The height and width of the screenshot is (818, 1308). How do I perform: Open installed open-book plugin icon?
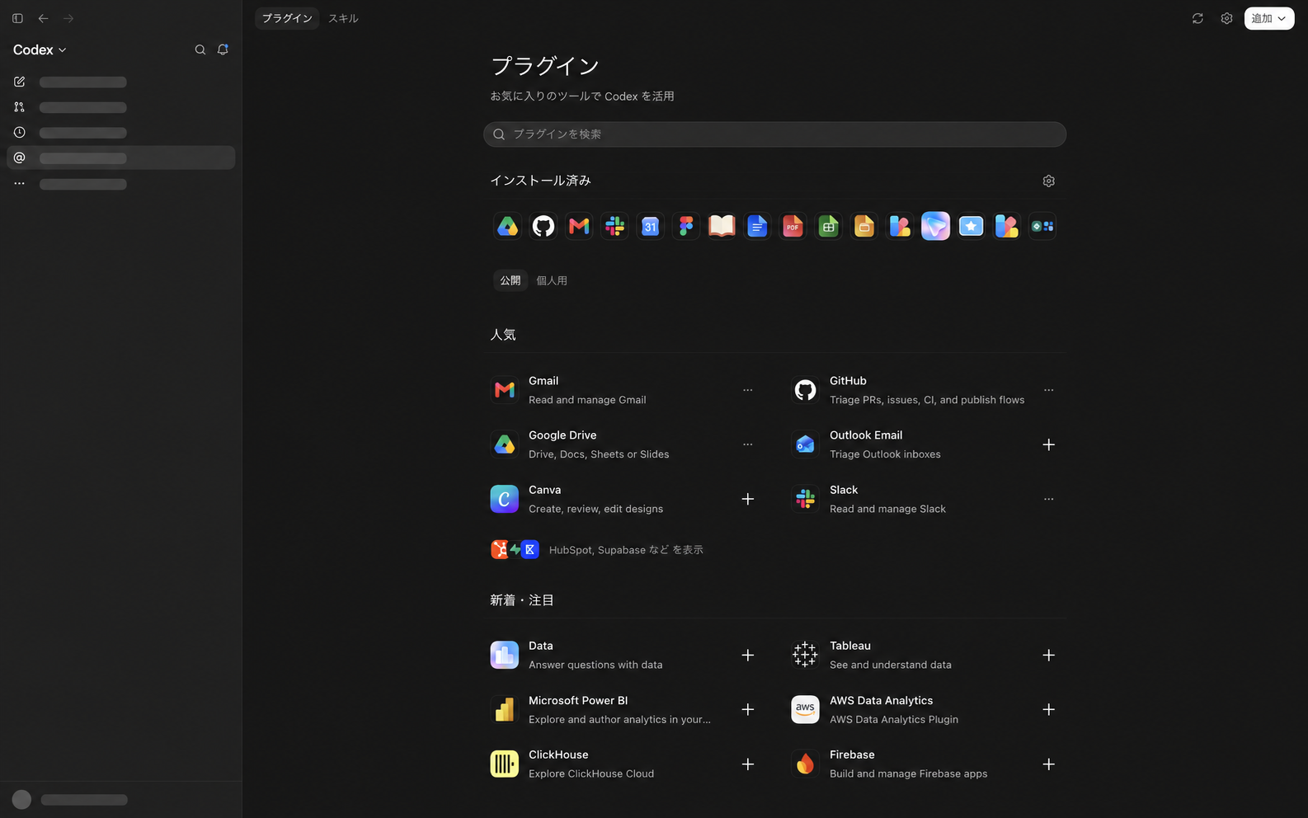coord(722,226)
